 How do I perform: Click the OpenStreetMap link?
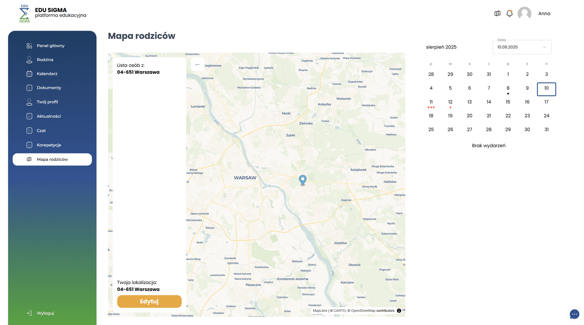363,311
